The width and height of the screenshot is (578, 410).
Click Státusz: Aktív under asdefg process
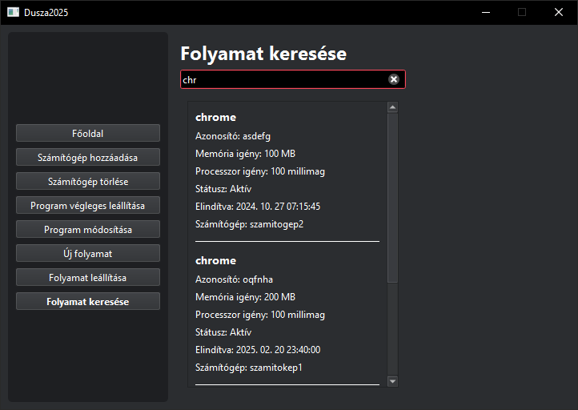coord(223,189)
